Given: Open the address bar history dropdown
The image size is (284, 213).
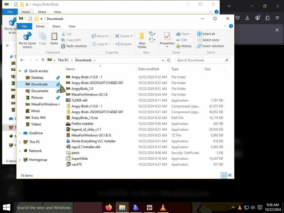Looking at the screenshot, I should pyautogui.click(x=163, y=60).
